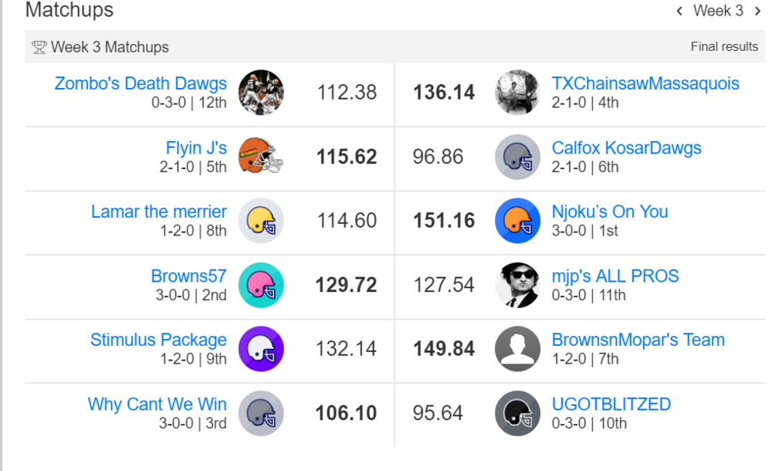Click the purple helmet icon for Stimulus Package
This screenshot has height=471, width=772.
click(x=261, y=349)
